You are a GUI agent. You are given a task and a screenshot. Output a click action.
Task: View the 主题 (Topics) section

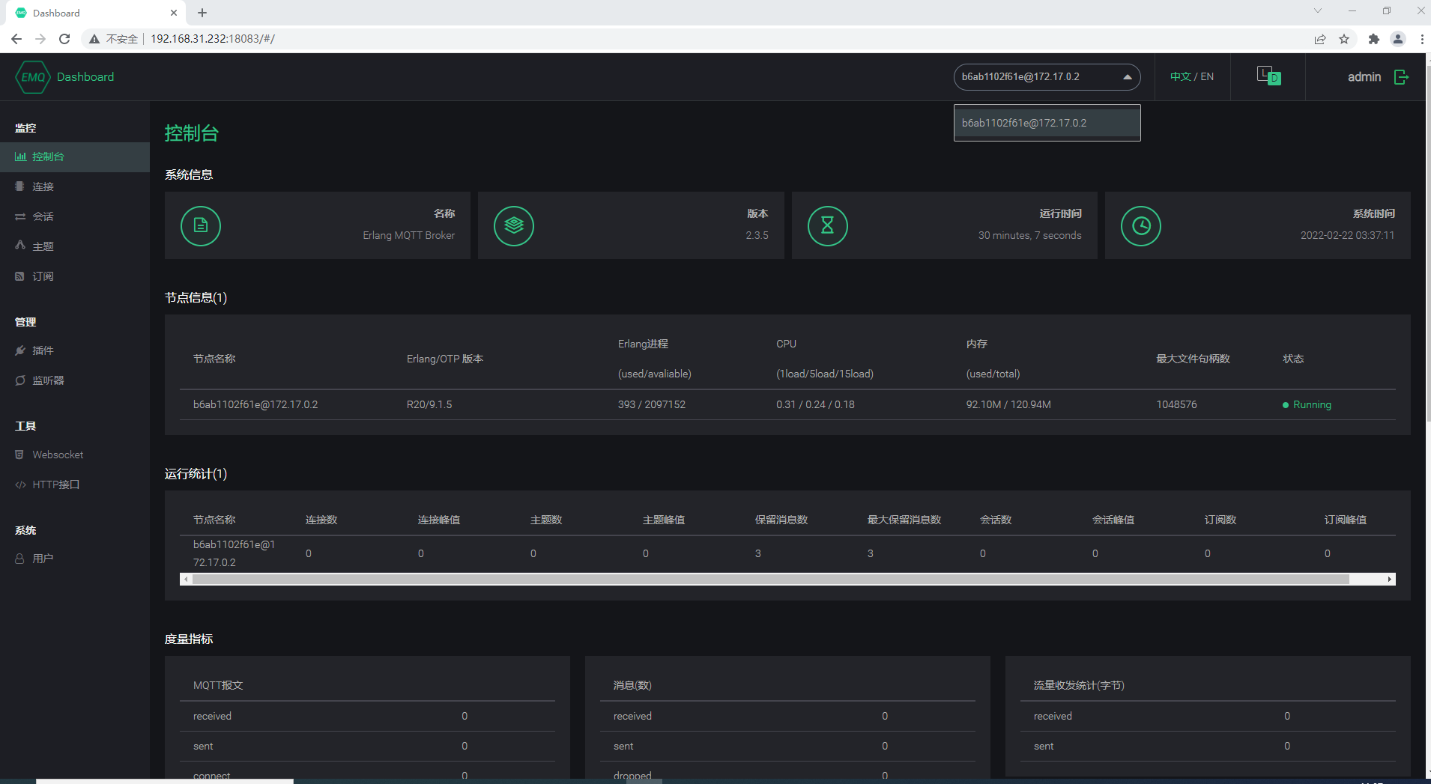pos(43,246)
